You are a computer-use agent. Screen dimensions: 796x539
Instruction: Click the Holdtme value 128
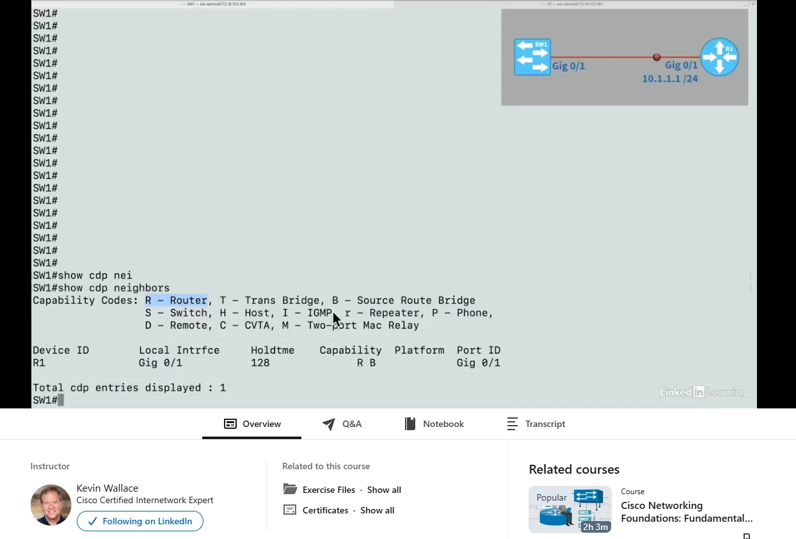pos(260,363)
